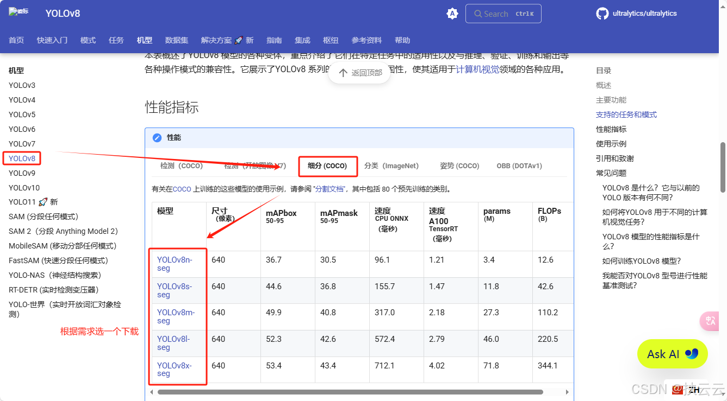This screenshot has height=401, width=727.
Task: Jump to 使用示例 in table of contents
Action: click(x=611, y=144)
